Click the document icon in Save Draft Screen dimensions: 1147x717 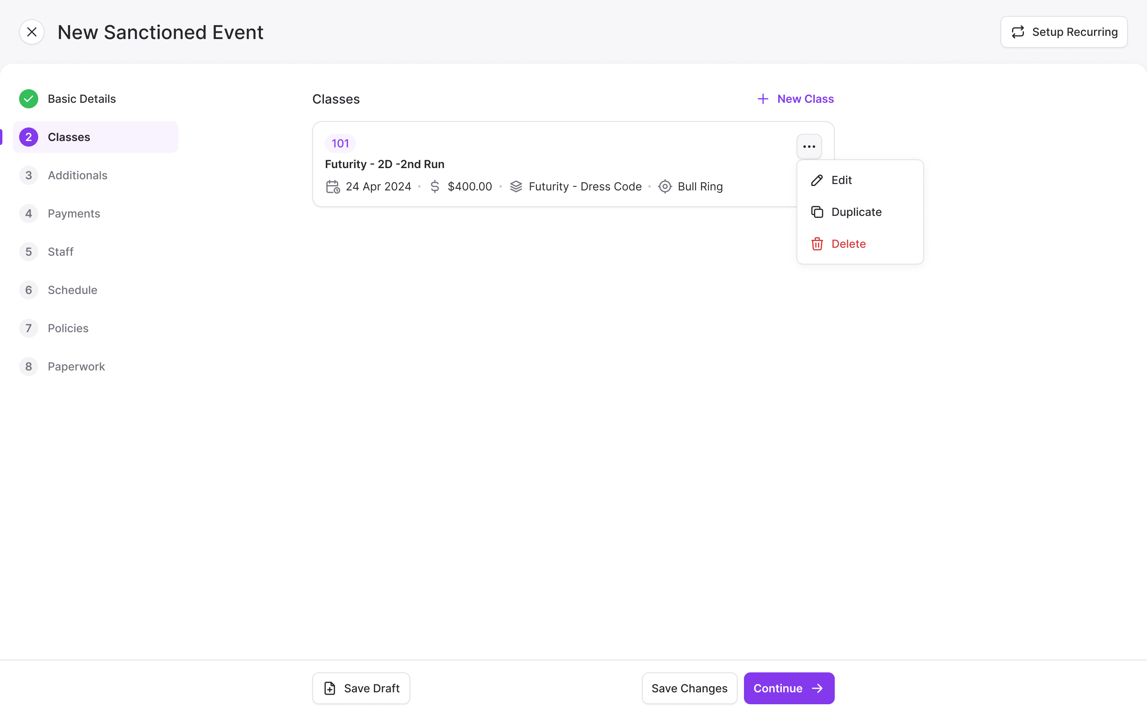[330, 688]
